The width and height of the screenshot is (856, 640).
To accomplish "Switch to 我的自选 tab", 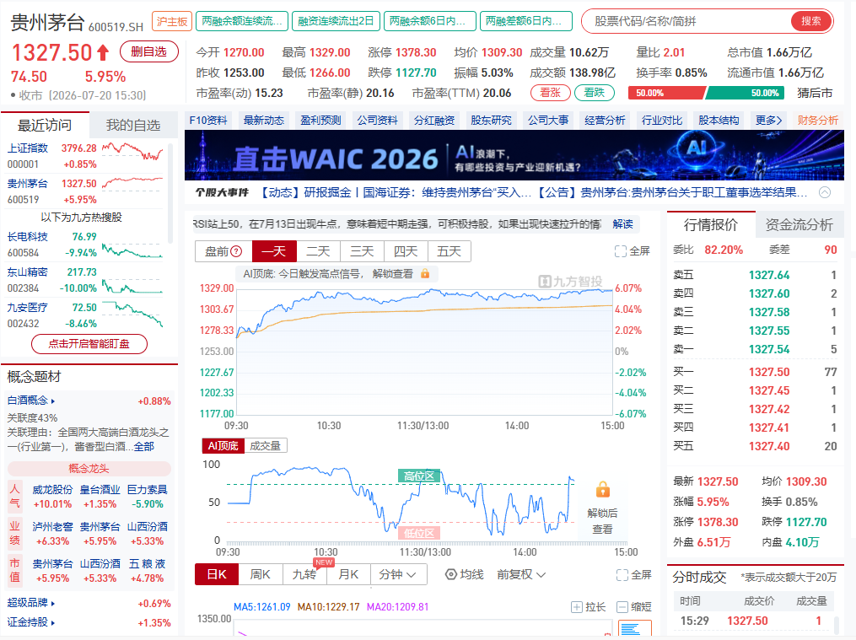I will point(133,125).
